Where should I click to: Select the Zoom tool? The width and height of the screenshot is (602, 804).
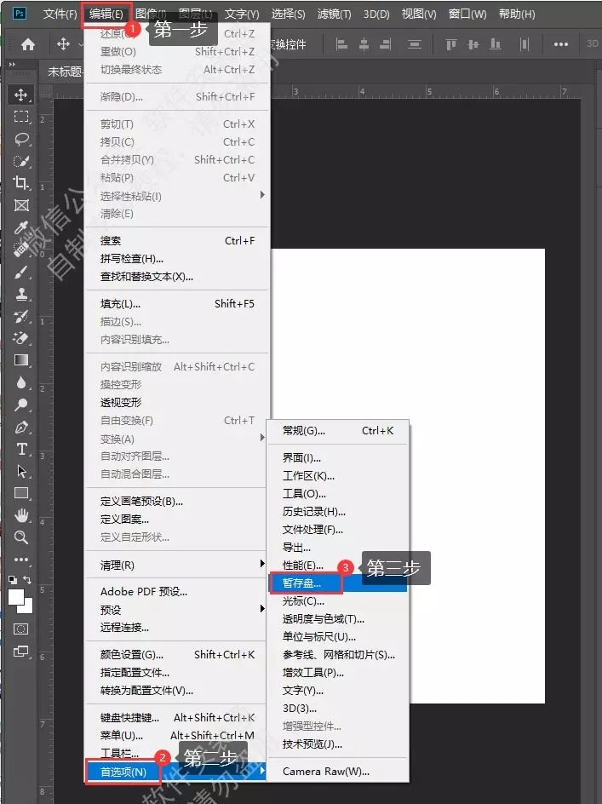(x=21, y=537)
